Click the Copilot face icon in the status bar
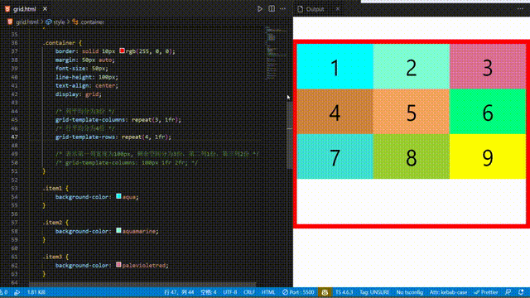530x298 pixels. tap(325, 292)
